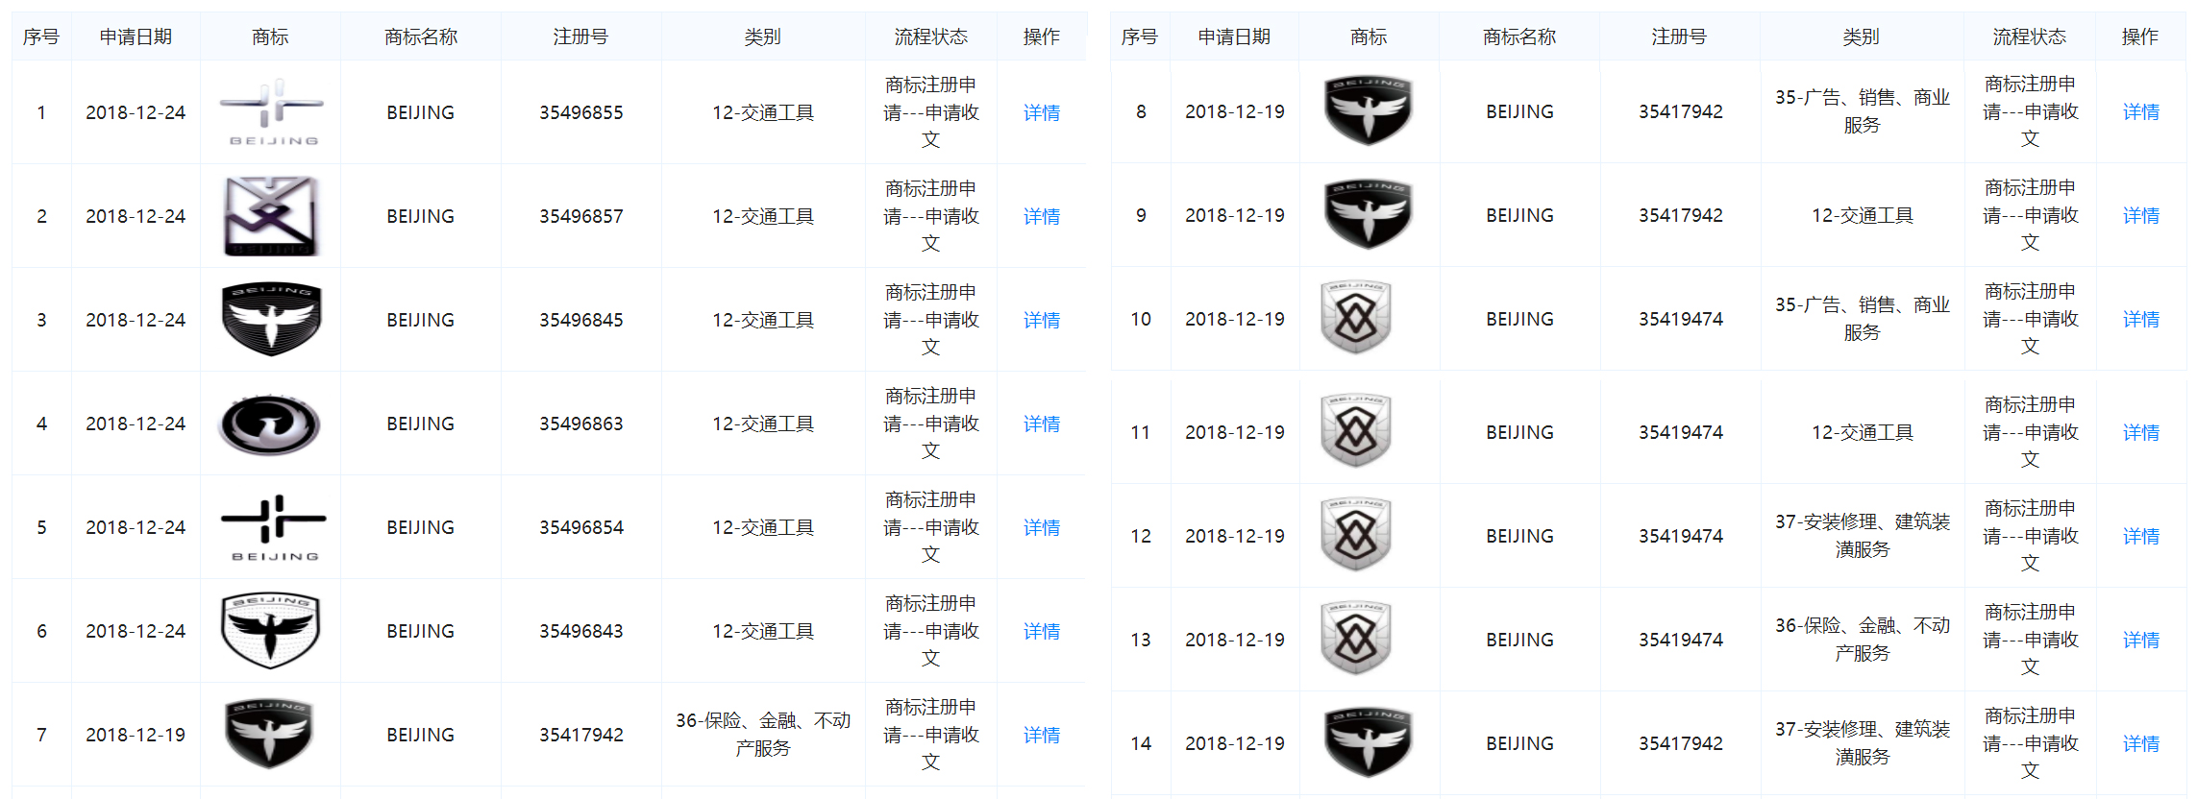This screenshot has width=2197, height=799.
Task: Open 详情 link for row 2
Action: [1041, 216]
